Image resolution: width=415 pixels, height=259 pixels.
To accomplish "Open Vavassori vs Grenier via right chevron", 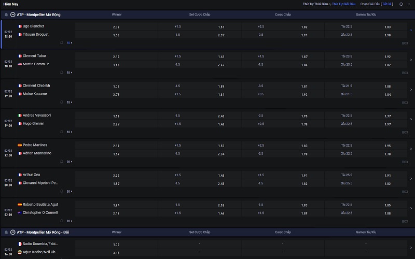I will tap(411, 120).
